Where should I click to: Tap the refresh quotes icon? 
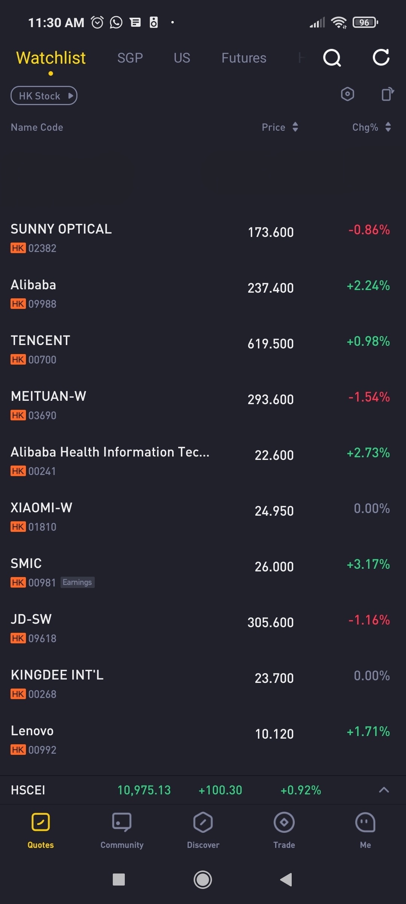pyautogui.click(x=381, y=58)
